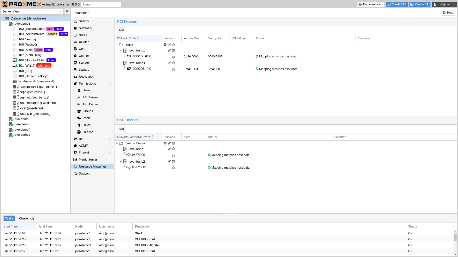Click the gear icon beside Server View
Screen dimensions: 458x257
[67, 11]
